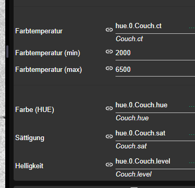
Task: Open object selector dots for hue.0.Couch.ct
Action: point(192,28)
